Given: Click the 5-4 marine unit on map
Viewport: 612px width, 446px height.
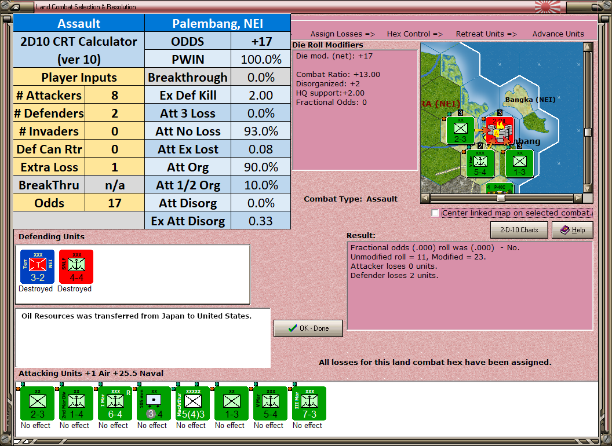Looking at the screenshot, I should click(480, 163).
